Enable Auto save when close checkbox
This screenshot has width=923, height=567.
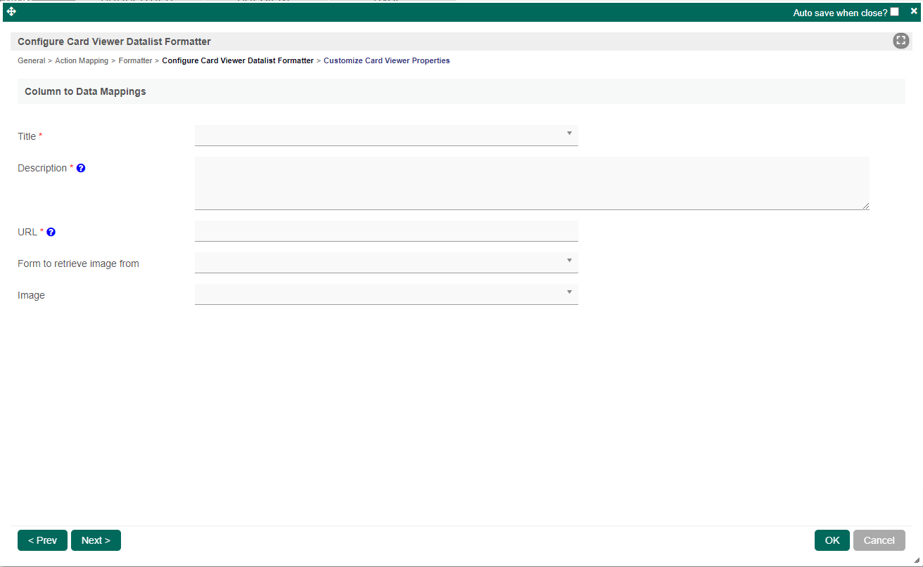pyautogui.click(x=894, y=12)
